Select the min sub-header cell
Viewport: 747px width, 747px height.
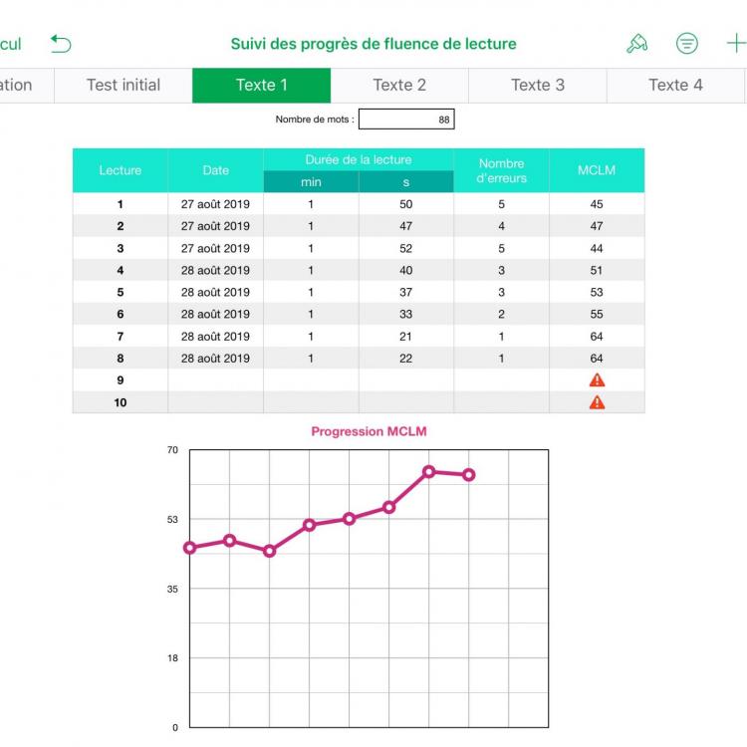pyautogui.click(x=311, y=182)
